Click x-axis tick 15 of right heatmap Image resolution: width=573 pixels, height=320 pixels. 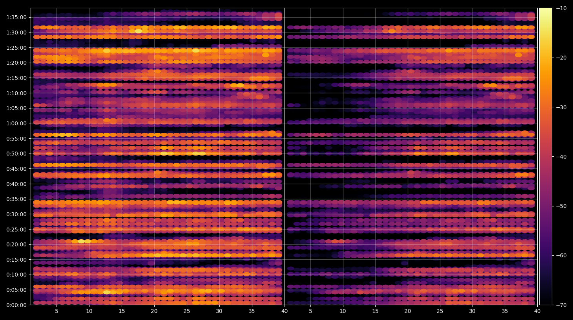click(x=375, y=311)
